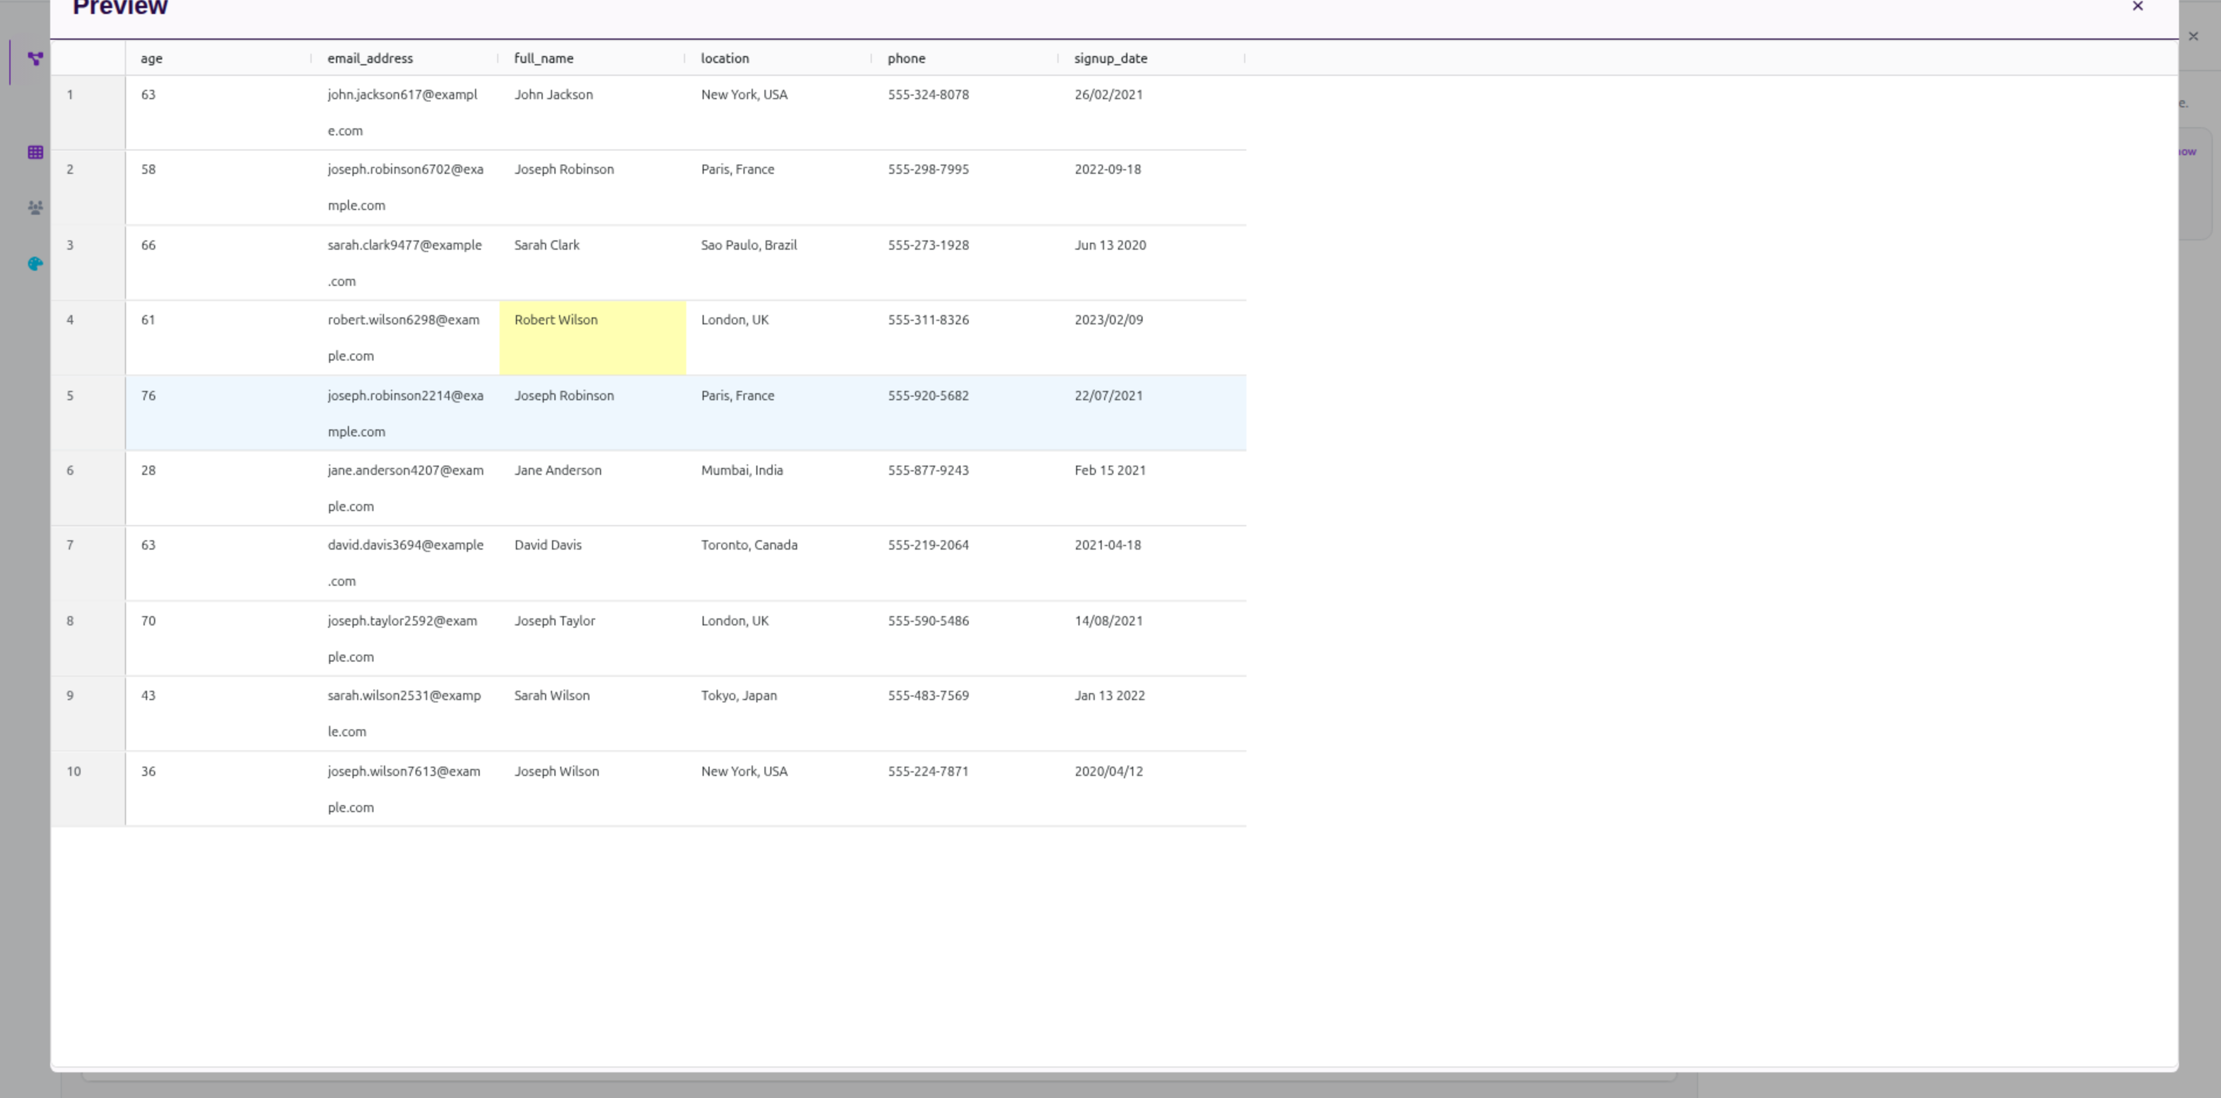Click signup date 2020/04/12

(x=1153, y=789)
